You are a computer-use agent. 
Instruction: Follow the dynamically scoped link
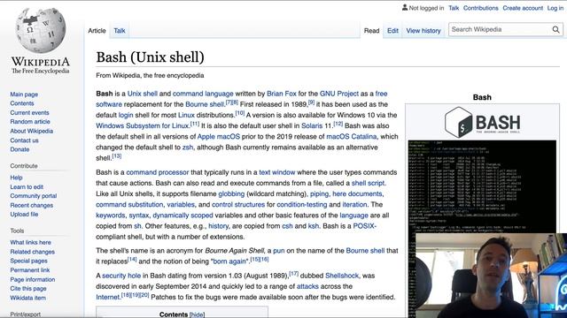pos(183,216)
